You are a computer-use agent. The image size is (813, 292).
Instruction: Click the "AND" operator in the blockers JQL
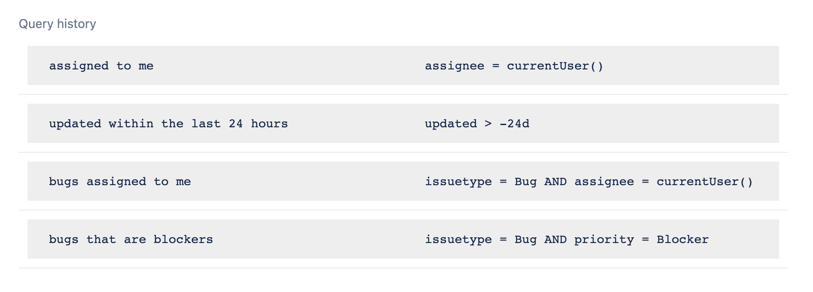[x=555, y=239]
